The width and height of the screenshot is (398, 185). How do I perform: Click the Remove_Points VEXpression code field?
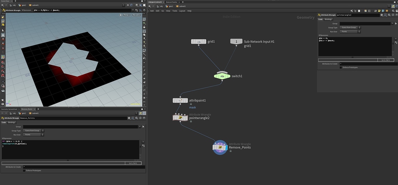(x=70, y=149)
